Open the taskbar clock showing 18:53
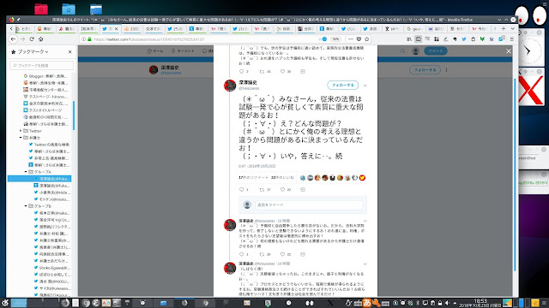Screen dimensions: 549x308 480,303
